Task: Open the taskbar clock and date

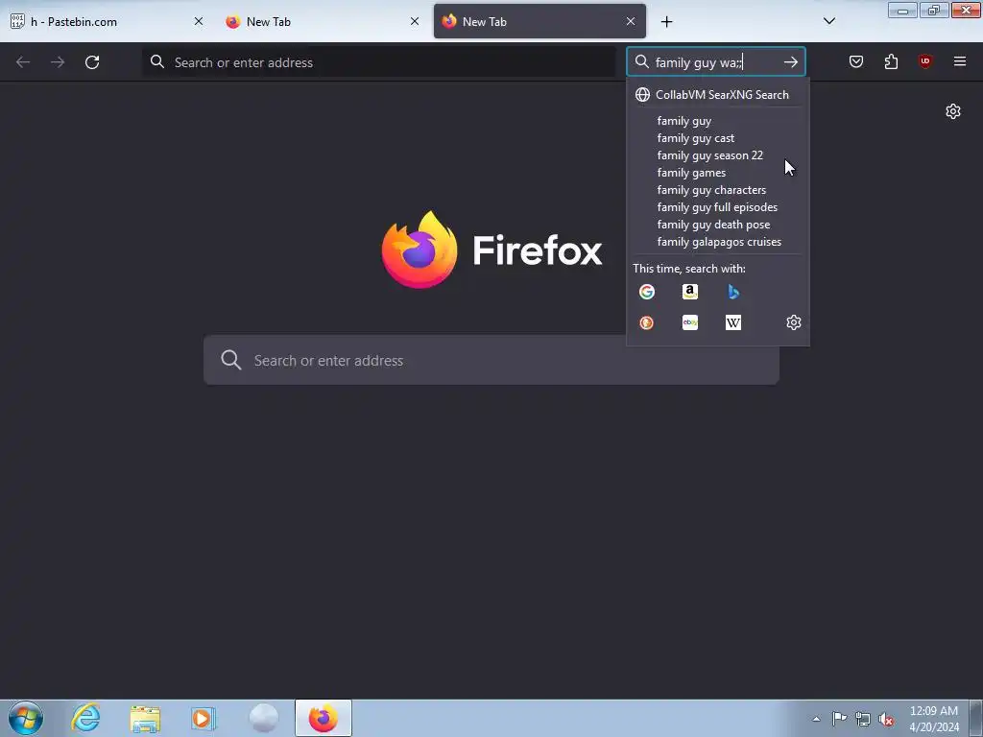Action: (x=933, y=719)
